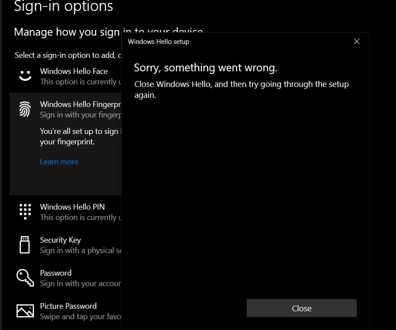The width and height of the screenshot is (396, 330).
Task: Click the Windows Hello setup dialog title
Action: pyautogui.click(x=158, y=41)
